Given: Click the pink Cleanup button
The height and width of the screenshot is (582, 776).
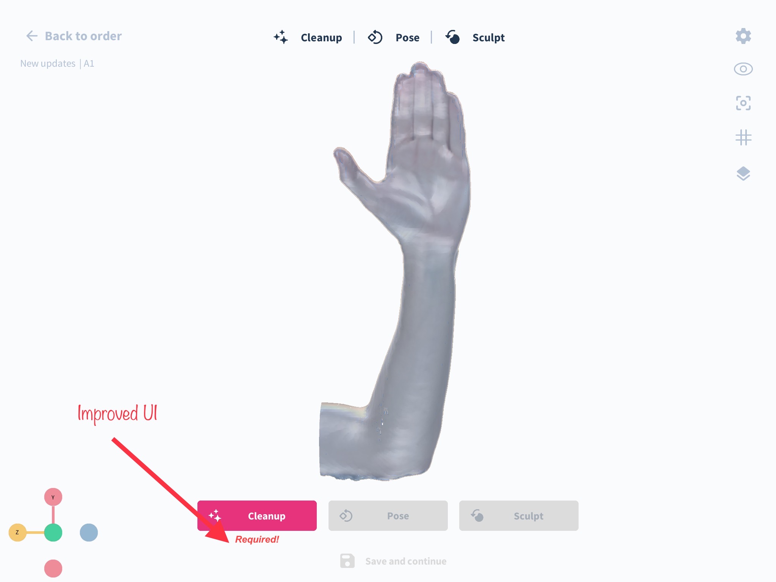Looking at the screenshot, I should pos(257,516).
